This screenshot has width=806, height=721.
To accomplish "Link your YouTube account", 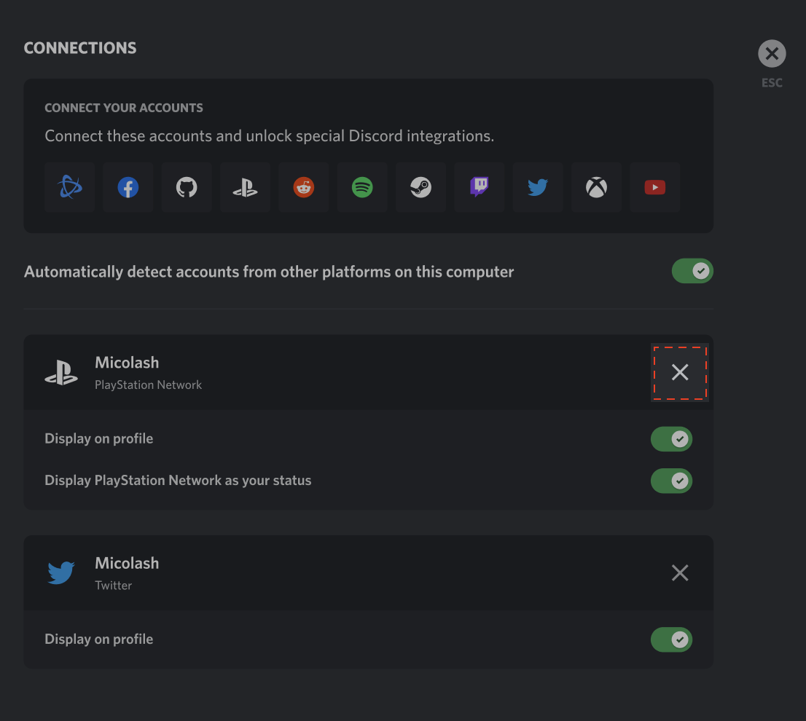I will click(654, 188).
